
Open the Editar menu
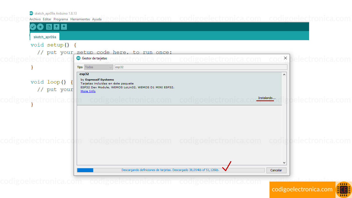tap(47, 19)
